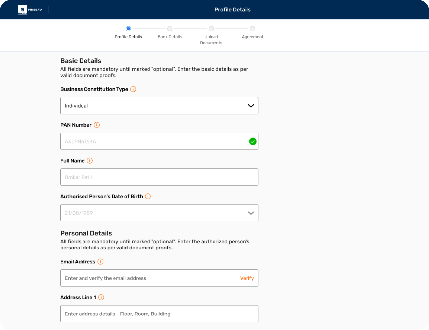Screen dimensions: 429x330
Task: Click info icon beside Full Name label
Action: click(x=90, y=161)
